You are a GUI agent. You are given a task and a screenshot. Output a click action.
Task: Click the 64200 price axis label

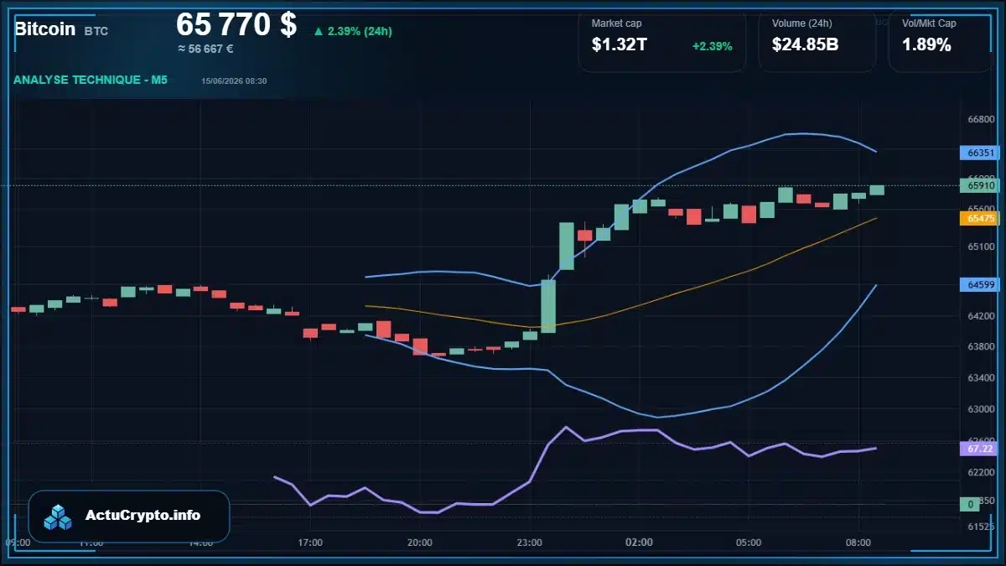pos(981,316)
